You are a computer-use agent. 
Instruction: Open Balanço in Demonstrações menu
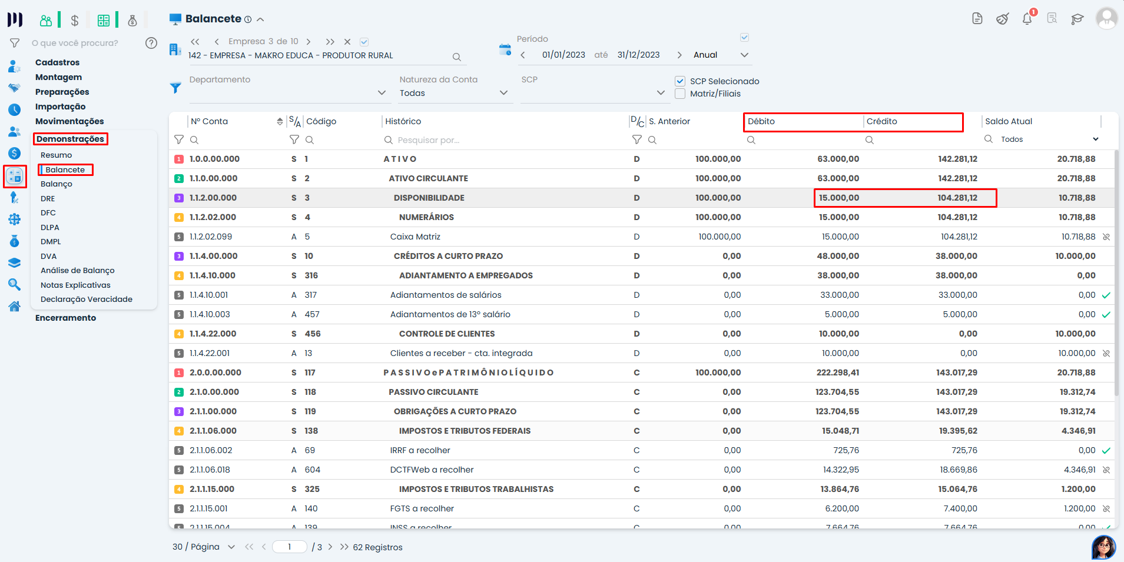click(57, 184)
